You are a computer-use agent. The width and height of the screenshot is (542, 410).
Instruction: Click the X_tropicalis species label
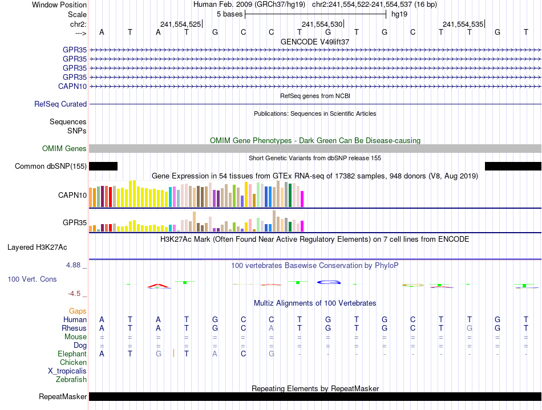click(x=67, y=371)
